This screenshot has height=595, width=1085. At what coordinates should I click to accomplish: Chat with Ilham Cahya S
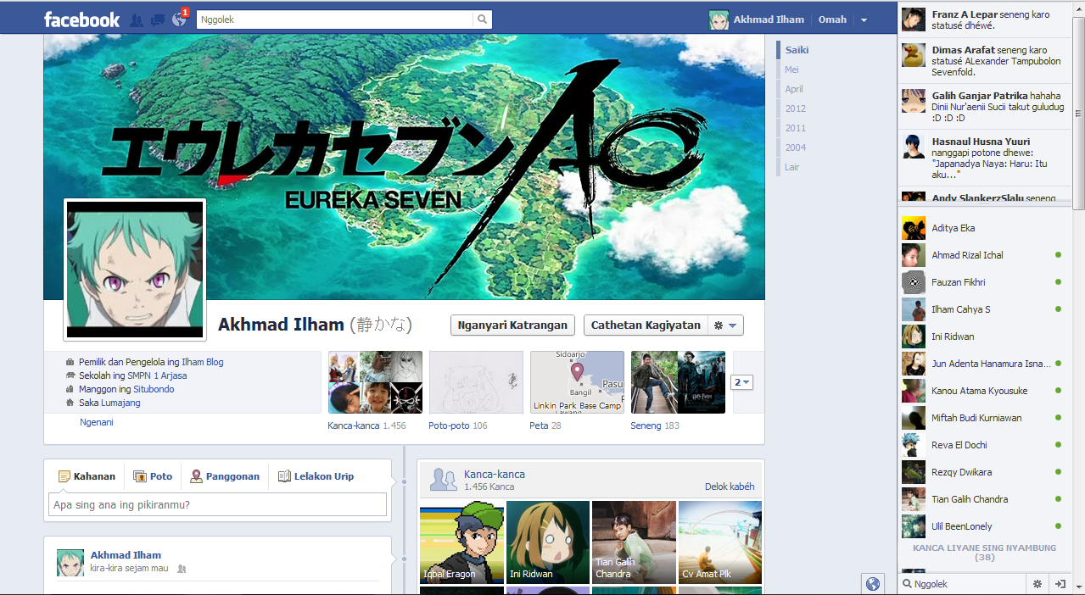(984, 309)
